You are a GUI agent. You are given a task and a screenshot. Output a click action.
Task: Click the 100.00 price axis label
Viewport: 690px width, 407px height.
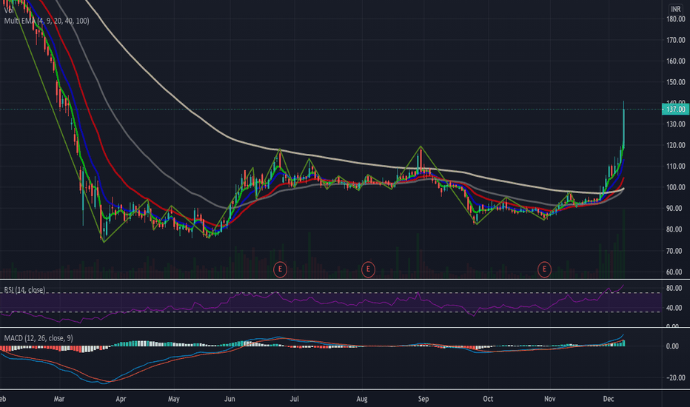tap(675, 187)
